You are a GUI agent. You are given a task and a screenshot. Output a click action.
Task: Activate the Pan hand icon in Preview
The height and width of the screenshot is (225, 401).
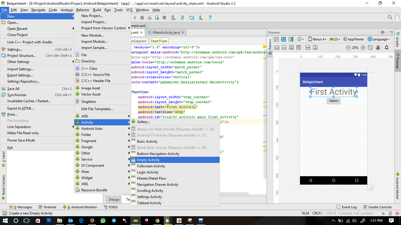click(378, 47)
